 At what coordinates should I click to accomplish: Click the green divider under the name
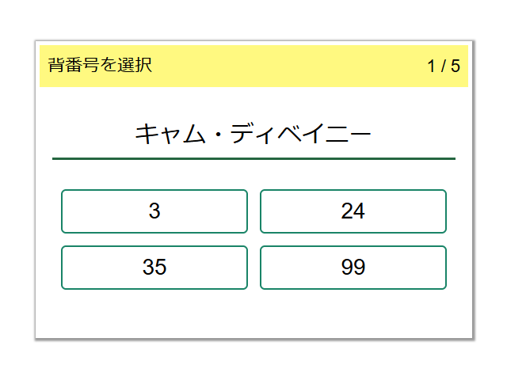click(253, 158)
